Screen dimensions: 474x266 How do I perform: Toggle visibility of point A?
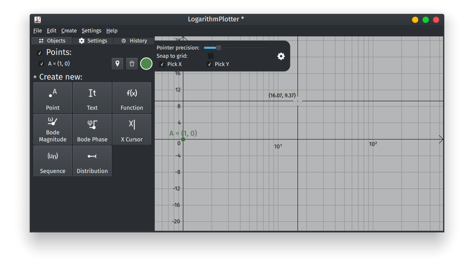(x=41, y=64)
